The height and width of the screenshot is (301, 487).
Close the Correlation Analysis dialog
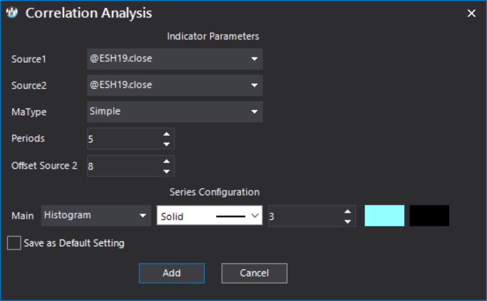pos(472,13)
